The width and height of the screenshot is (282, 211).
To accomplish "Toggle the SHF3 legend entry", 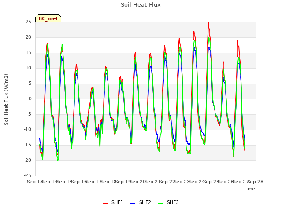I will click(x=168, y=202).
